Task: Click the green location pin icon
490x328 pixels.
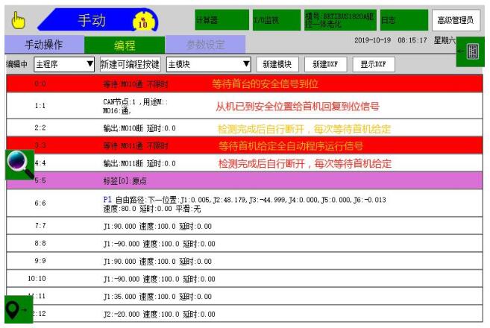Action: tap(19, 309)
